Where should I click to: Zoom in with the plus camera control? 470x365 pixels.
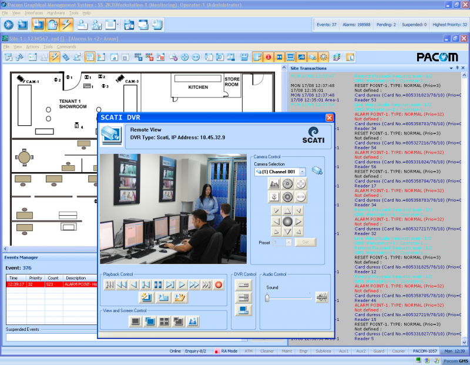click(x=300, y=183)
